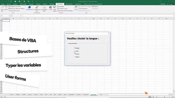175x98 pixels.
Task: Click column header M
Action: [x=94, y=19]
